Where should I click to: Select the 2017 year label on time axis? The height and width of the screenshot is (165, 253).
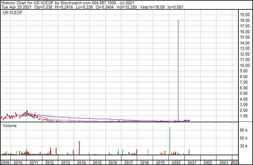point(129,163)
